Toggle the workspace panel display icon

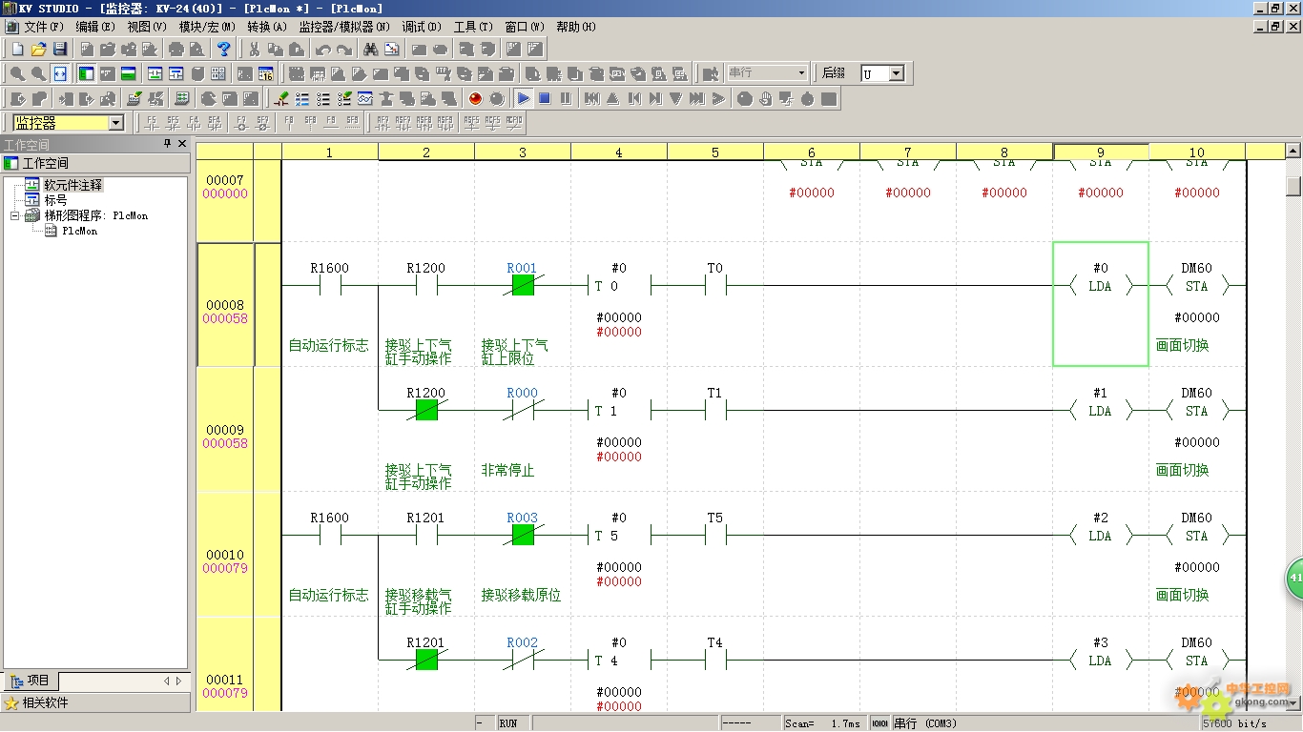click(86, 73)
